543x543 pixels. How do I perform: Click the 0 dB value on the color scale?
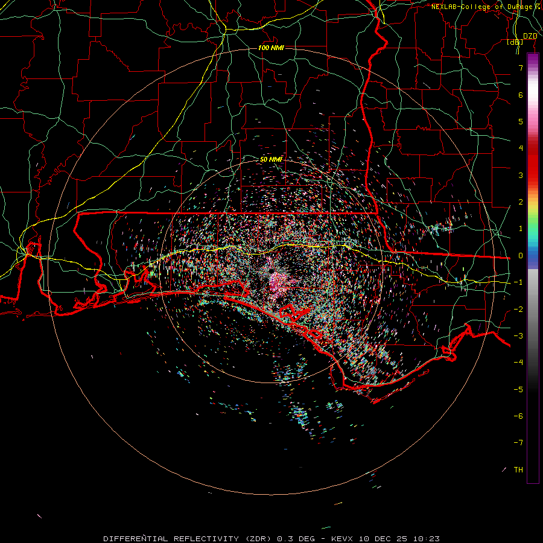coord(521,256)
